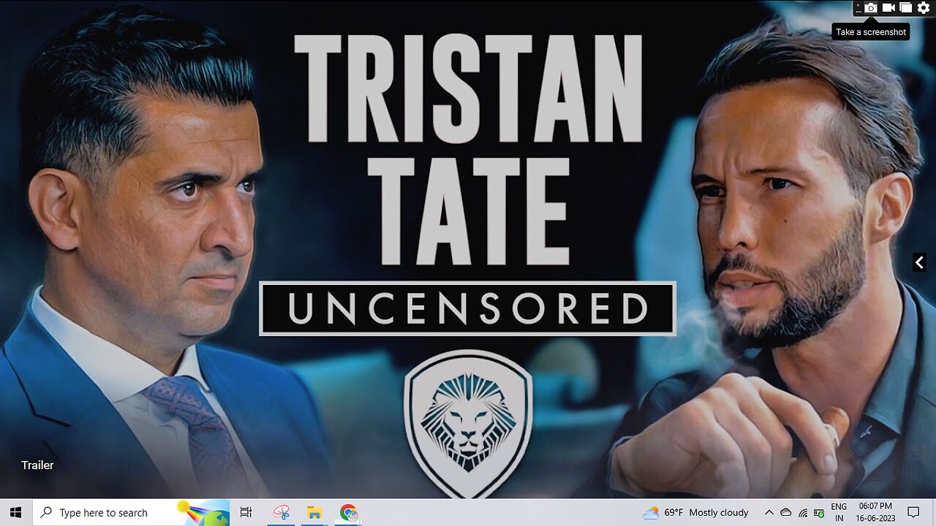Open the stacked windows gallery icon
The width and height of the screenshot is (936, 526).
pyautogui.click(x=906, y=8)
